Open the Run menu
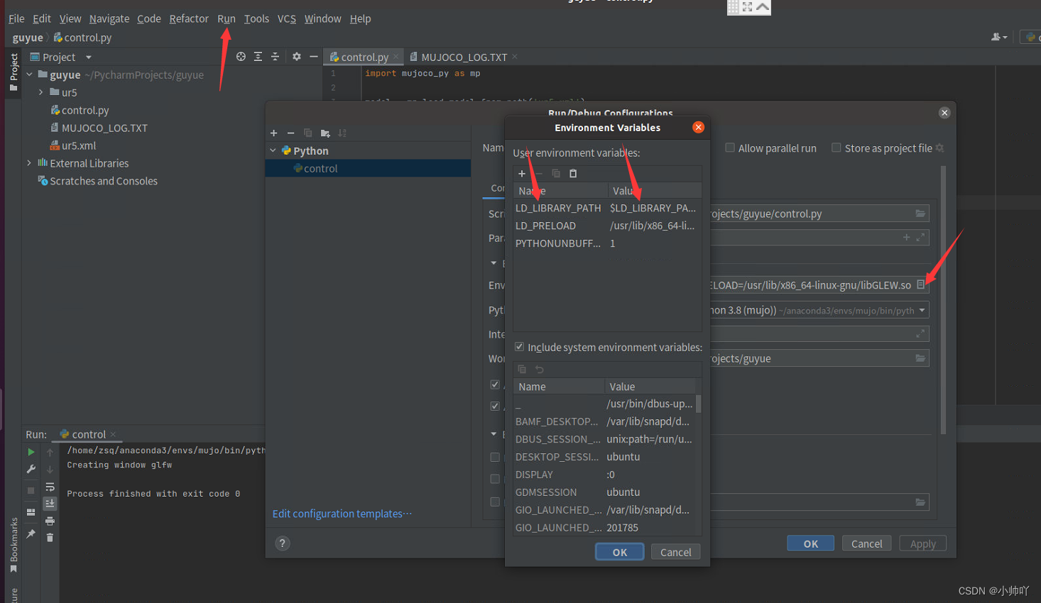This screenshot has width=1041, height=603. pyautogui.click(x=227, y=18)
